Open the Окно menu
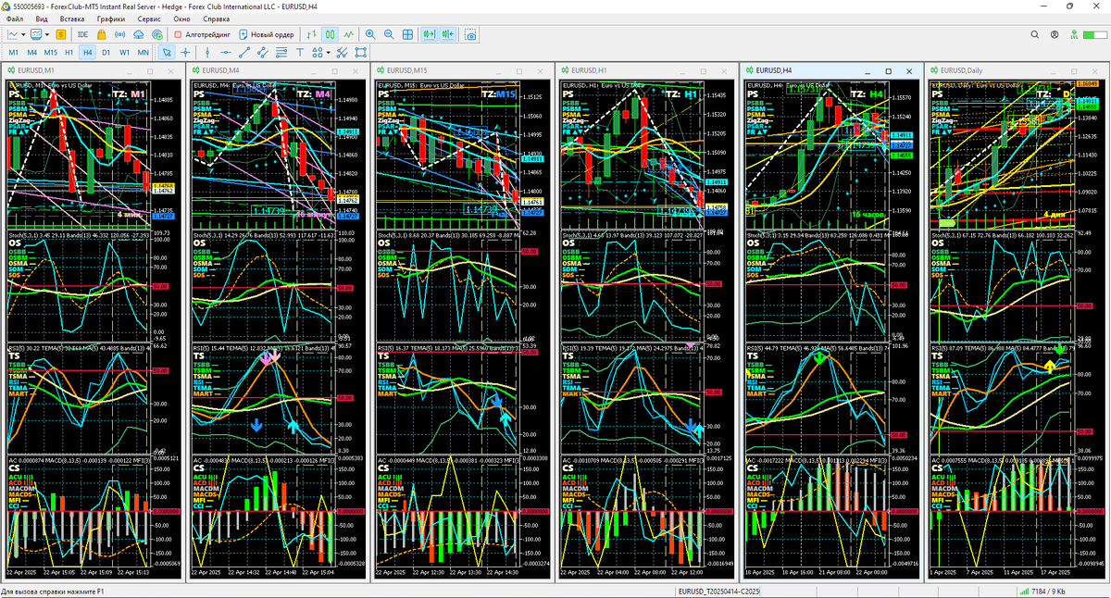Viewport: 1111px width, 598px height. (x=182, y=19)
